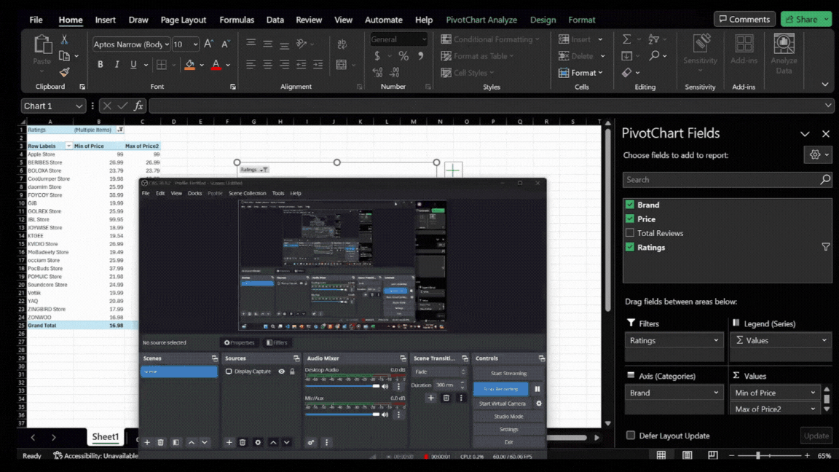This screenshot has height=472, width=839.
Task: Uncheck the Ratings field checkbox
Action: [630, 247]
